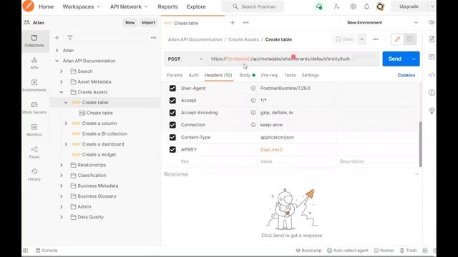This screenshot has height=257, width=458.
Task: Click the empty header Key field
Action: point(218,161)
